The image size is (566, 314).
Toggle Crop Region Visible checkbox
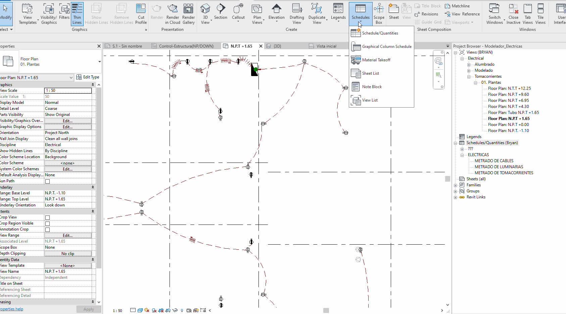pos(47,224)
